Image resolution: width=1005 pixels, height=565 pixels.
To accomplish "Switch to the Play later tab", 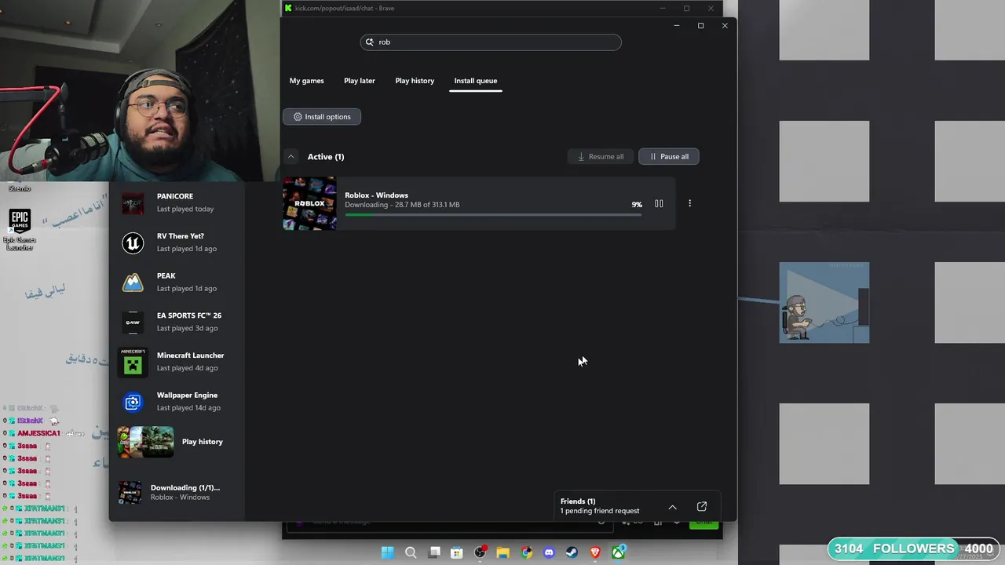I will [360, 81].
